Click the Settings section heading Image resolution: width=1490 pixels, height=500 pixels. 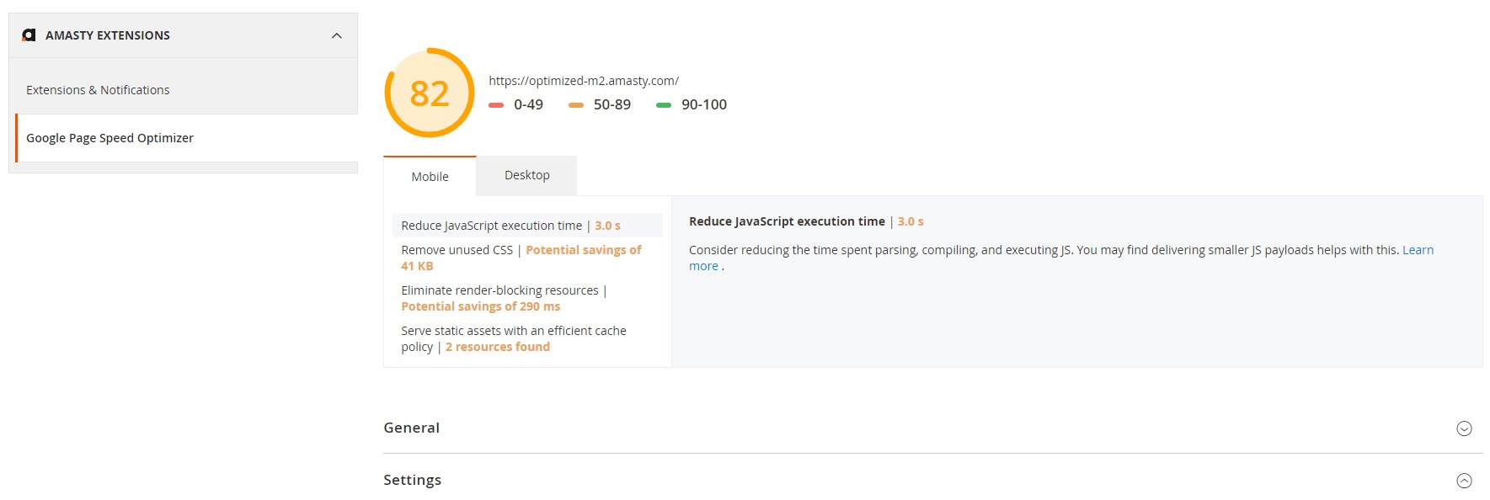click(412, 480)
